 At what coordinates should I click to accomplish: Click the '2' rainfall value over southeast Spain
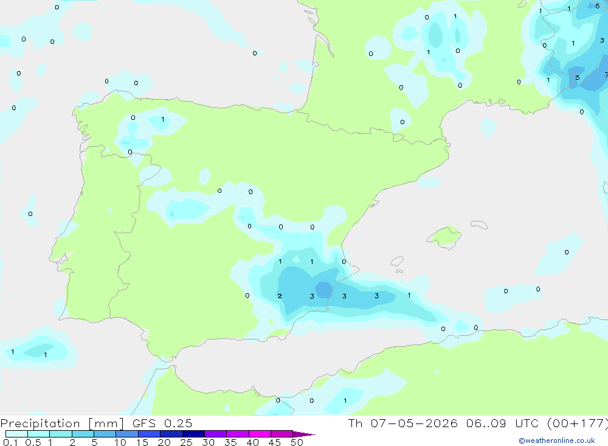[280, 296]
